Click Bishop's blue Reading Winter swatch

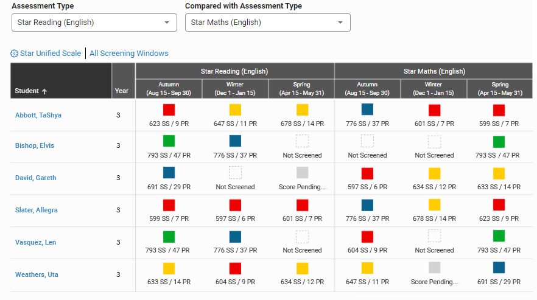(235, 141)
